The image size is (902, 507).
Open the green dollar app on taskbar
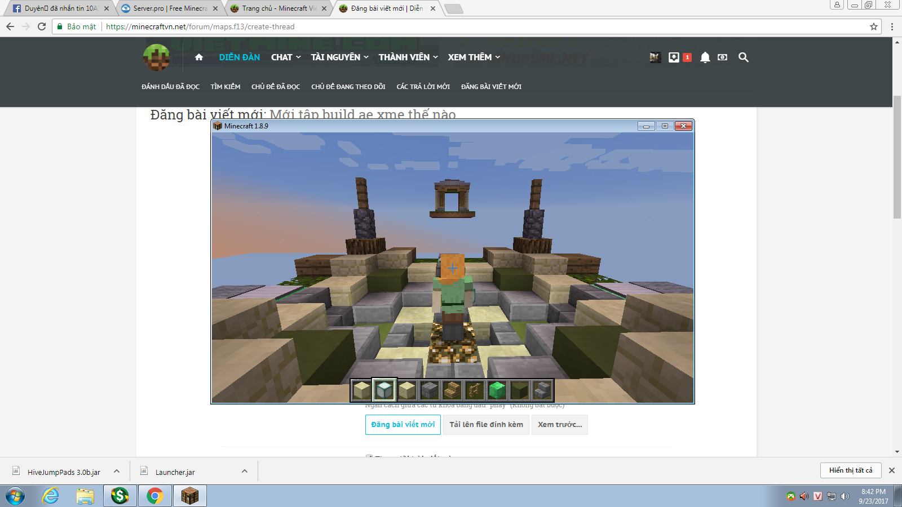(x=120, y=496)
